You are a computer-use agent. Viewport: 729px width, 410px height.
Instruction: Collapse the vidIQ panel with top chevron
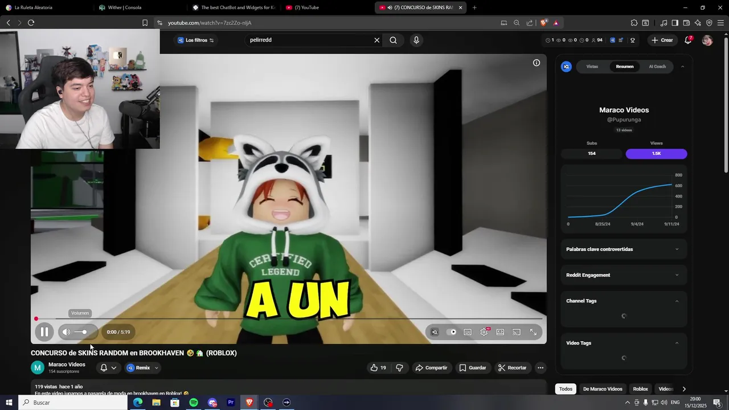[682, 67]
